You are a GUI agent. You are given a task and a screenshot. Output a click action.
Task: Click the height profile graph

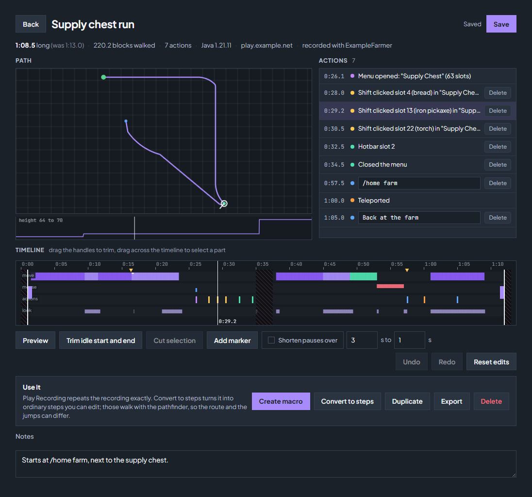164,228
